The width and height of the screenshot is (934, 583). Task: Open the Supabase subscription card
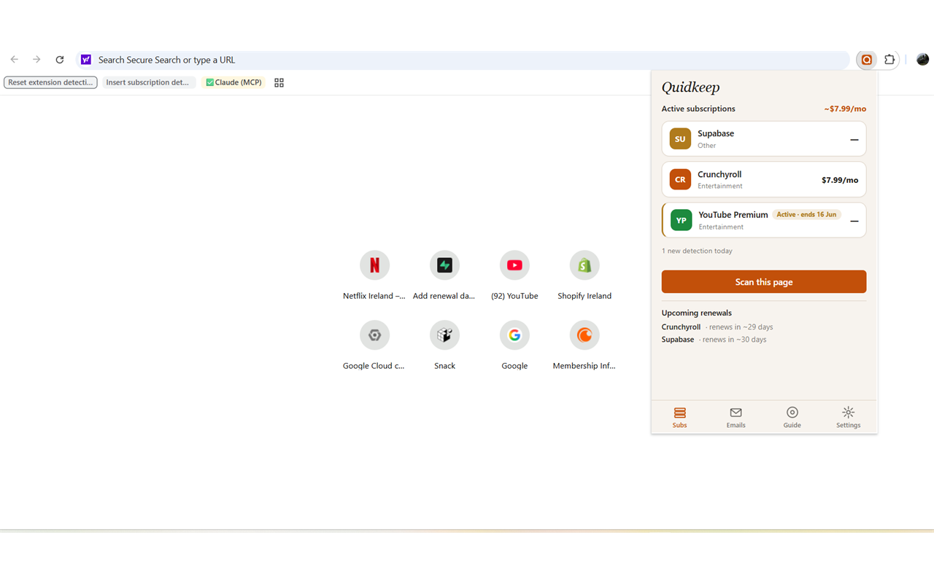(x=764, y=138)
